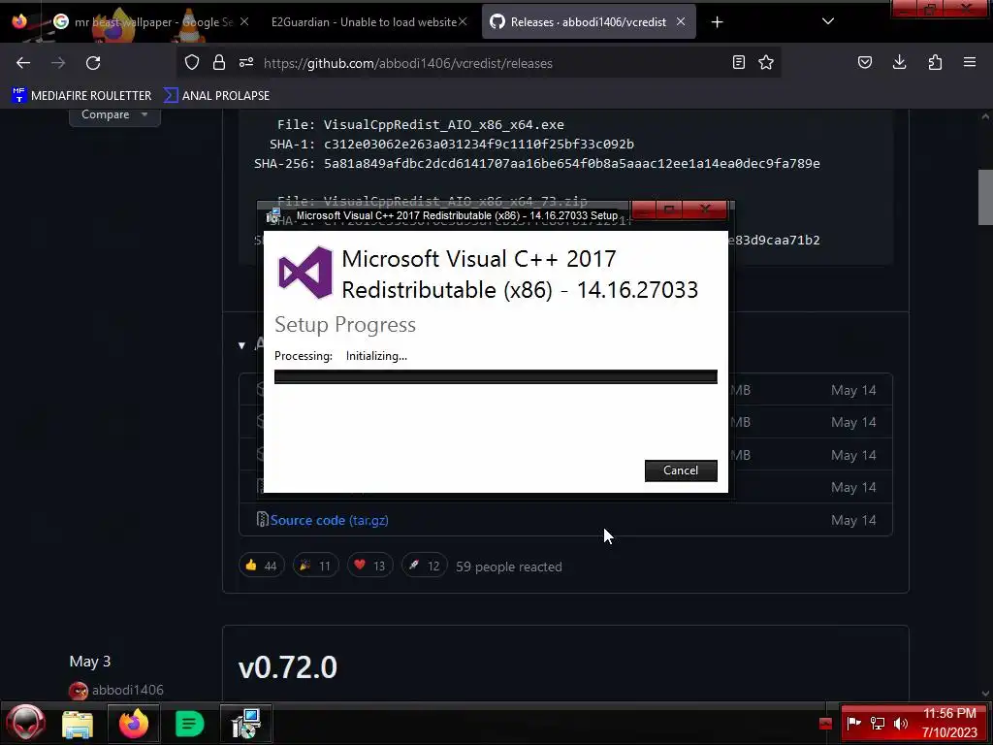This screenshot has height=745, width=993.
Task: Reload the current GitHub page
Action: (93, 63)
